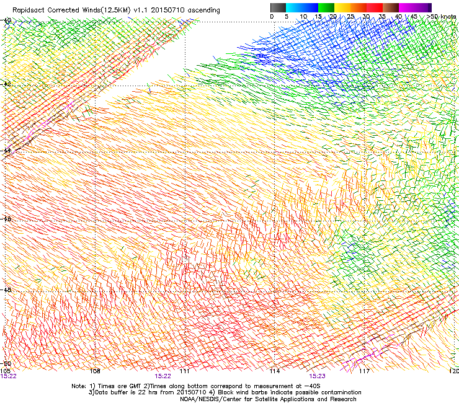Screen dimensions: 459x403
Task: Click the 120 longitude axis label
Action: click(454, 371)
